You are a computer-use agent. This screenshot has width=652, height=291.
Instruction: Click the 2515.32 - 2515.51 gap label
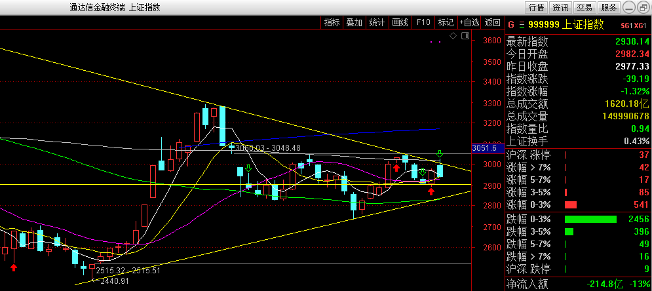pyautogui.click(x=128, y=271)
